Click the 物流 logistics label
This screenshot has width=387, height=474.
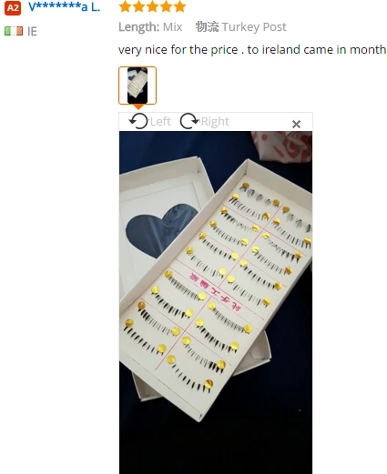[207, 26]
